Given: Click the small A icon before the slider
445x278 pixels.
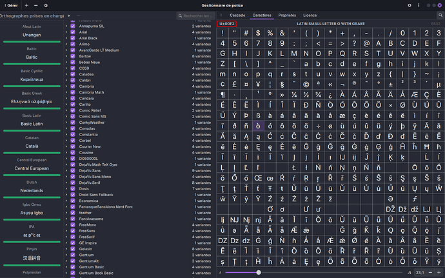Looking at the screenshot, I should tap(220, 273).
